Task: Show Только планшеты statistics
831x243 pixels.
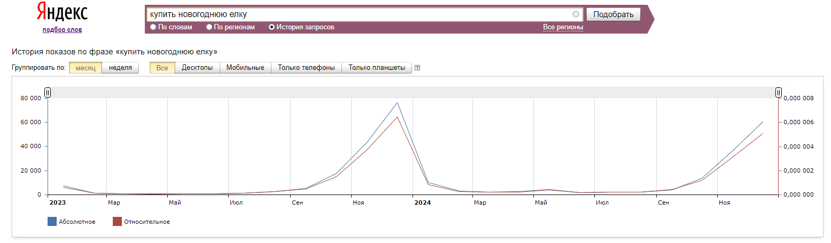Action: click(x=377, y=68)
